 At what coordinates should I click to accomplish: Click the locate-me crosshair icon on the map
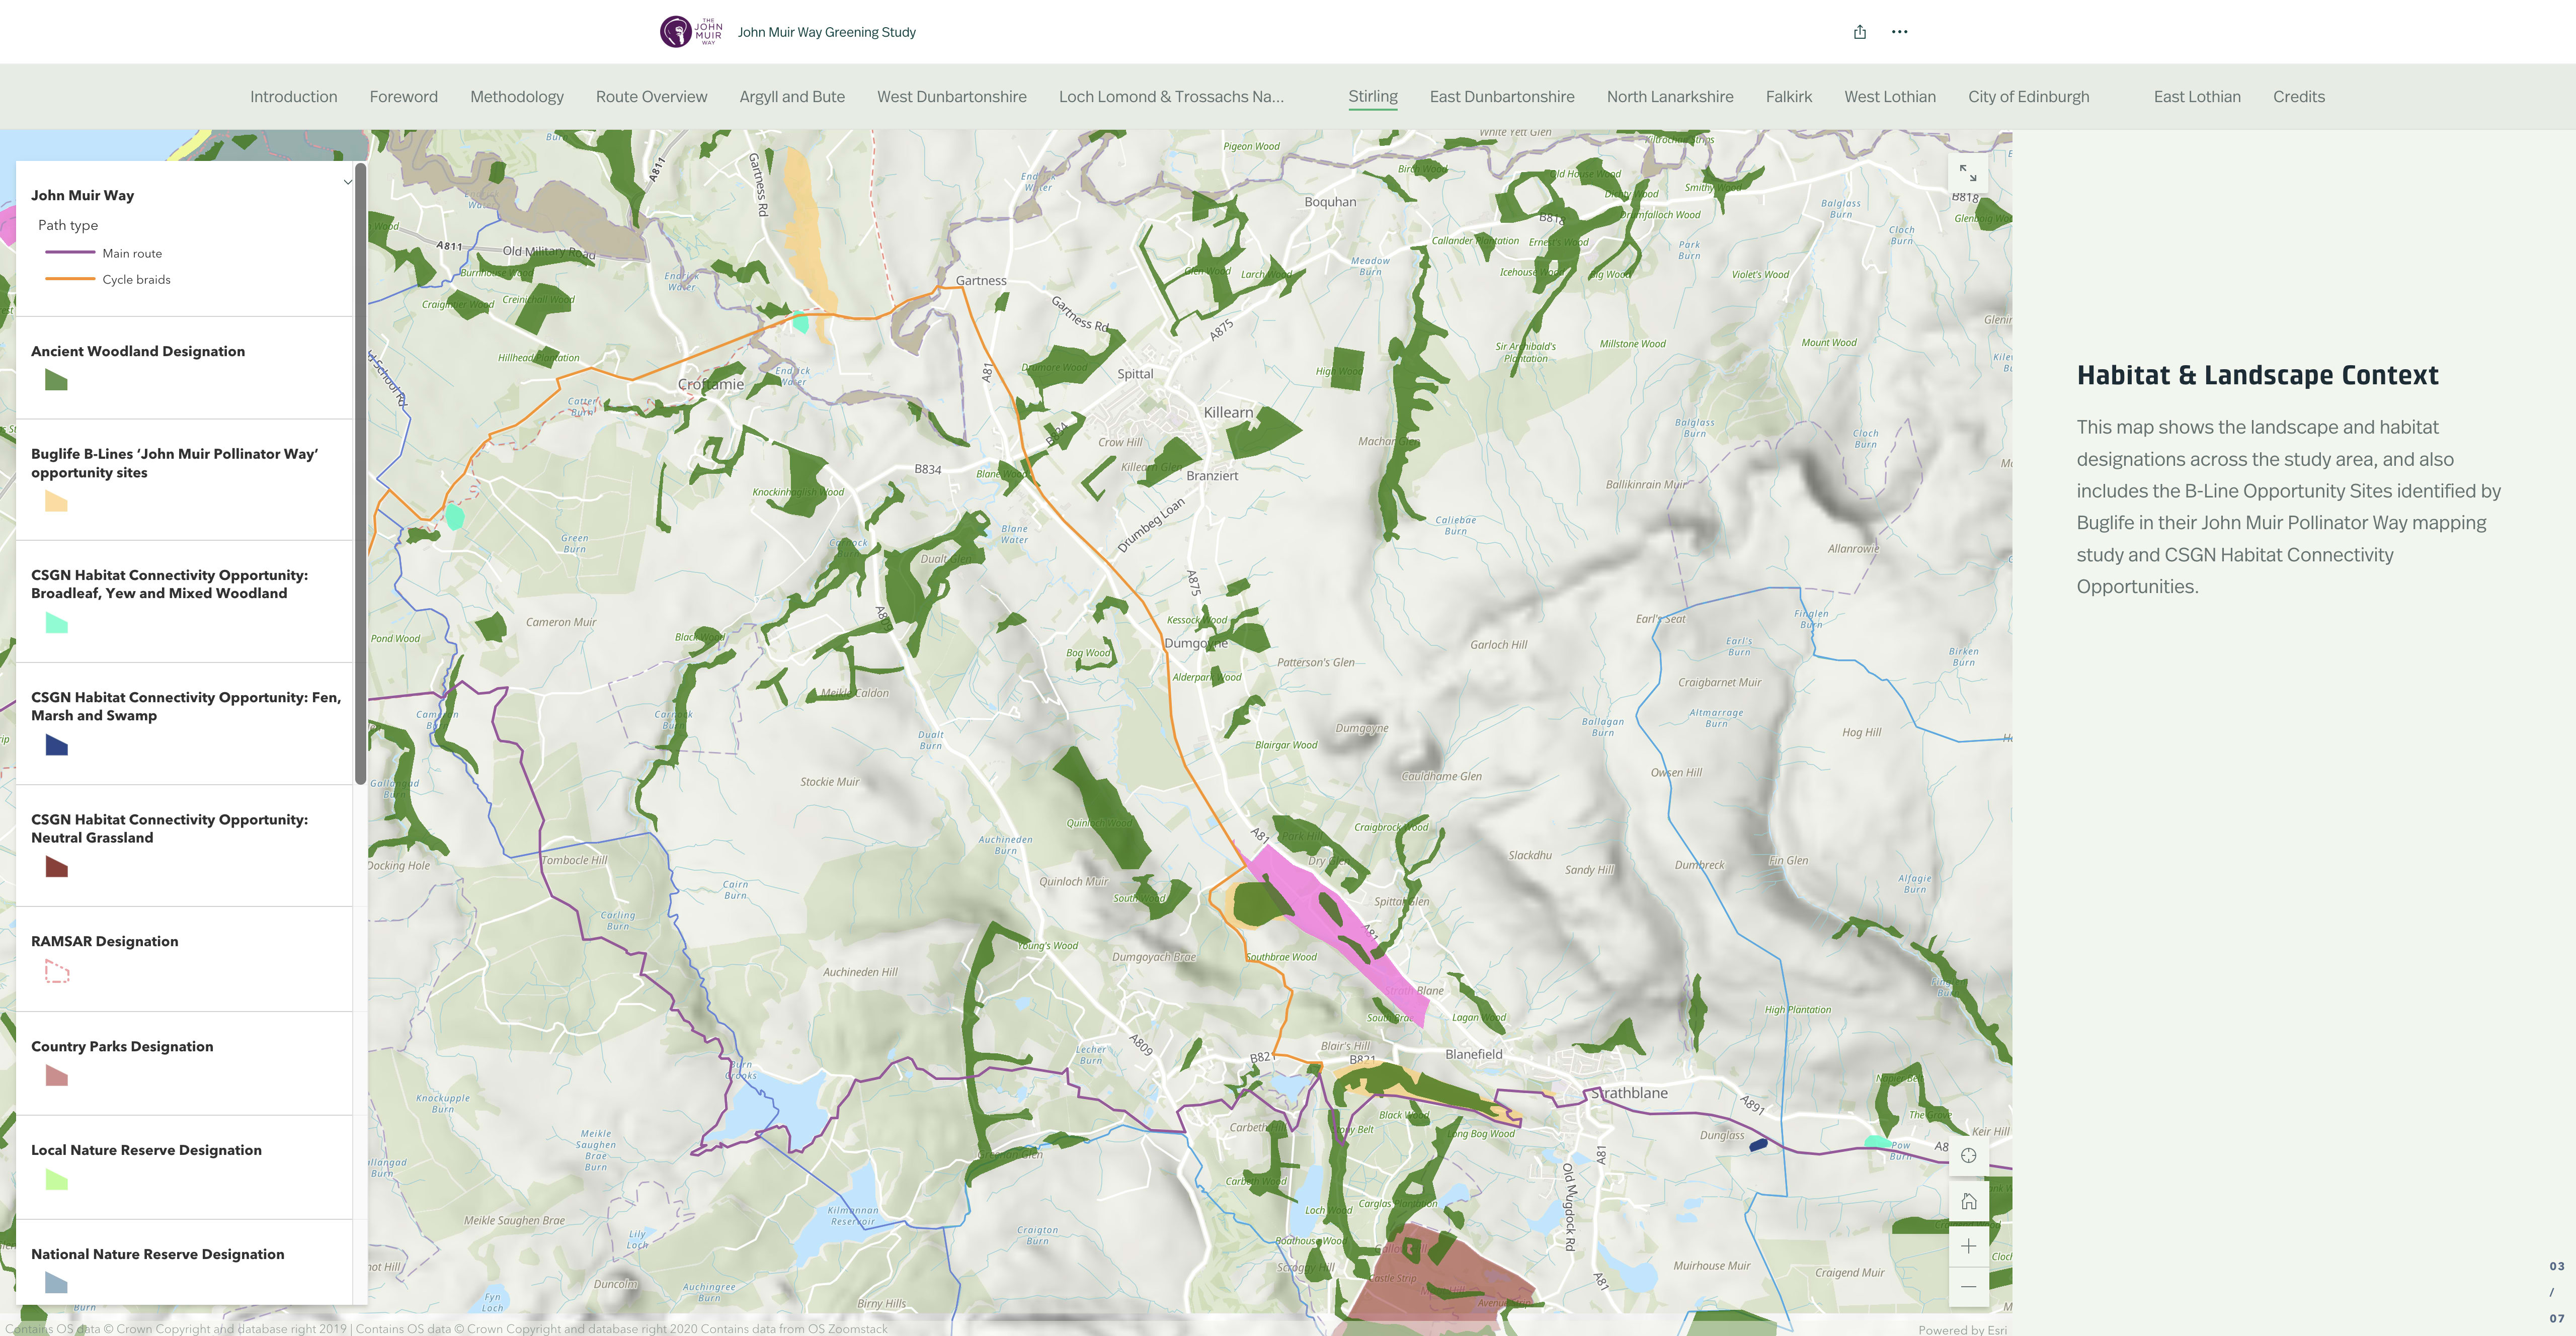(x=1968, y=1156)
